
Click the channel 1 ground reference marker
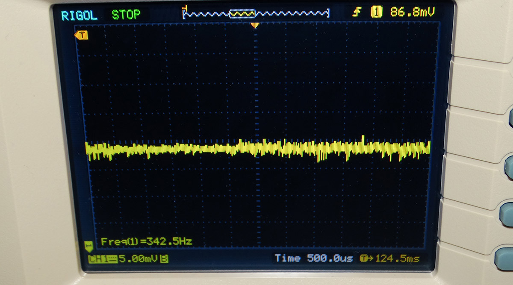(x=88, y=246)
